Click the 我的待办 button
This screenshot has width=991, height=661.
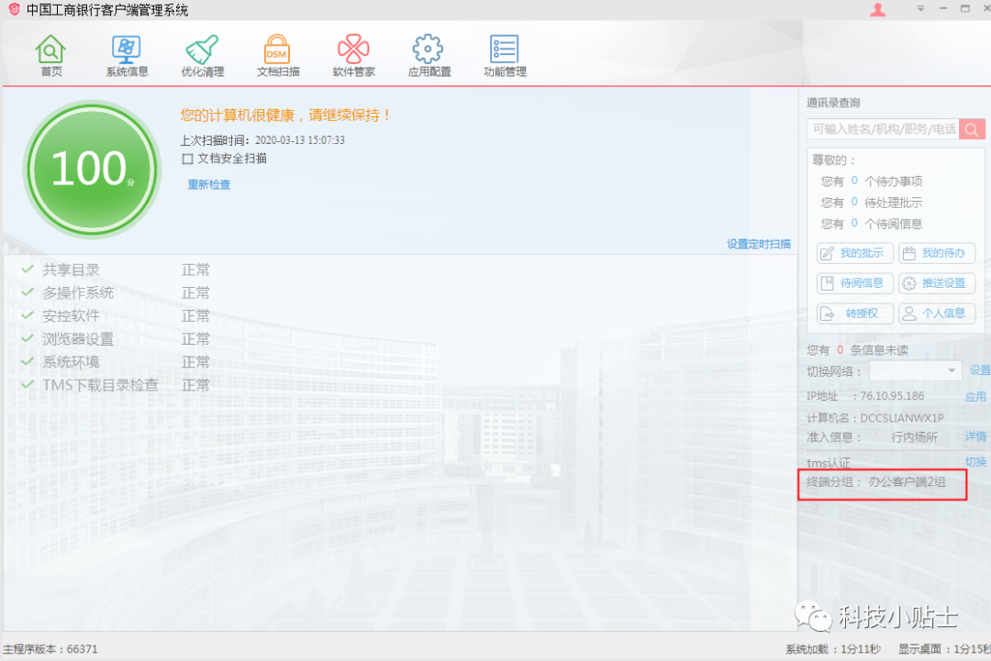click(936, 254)
